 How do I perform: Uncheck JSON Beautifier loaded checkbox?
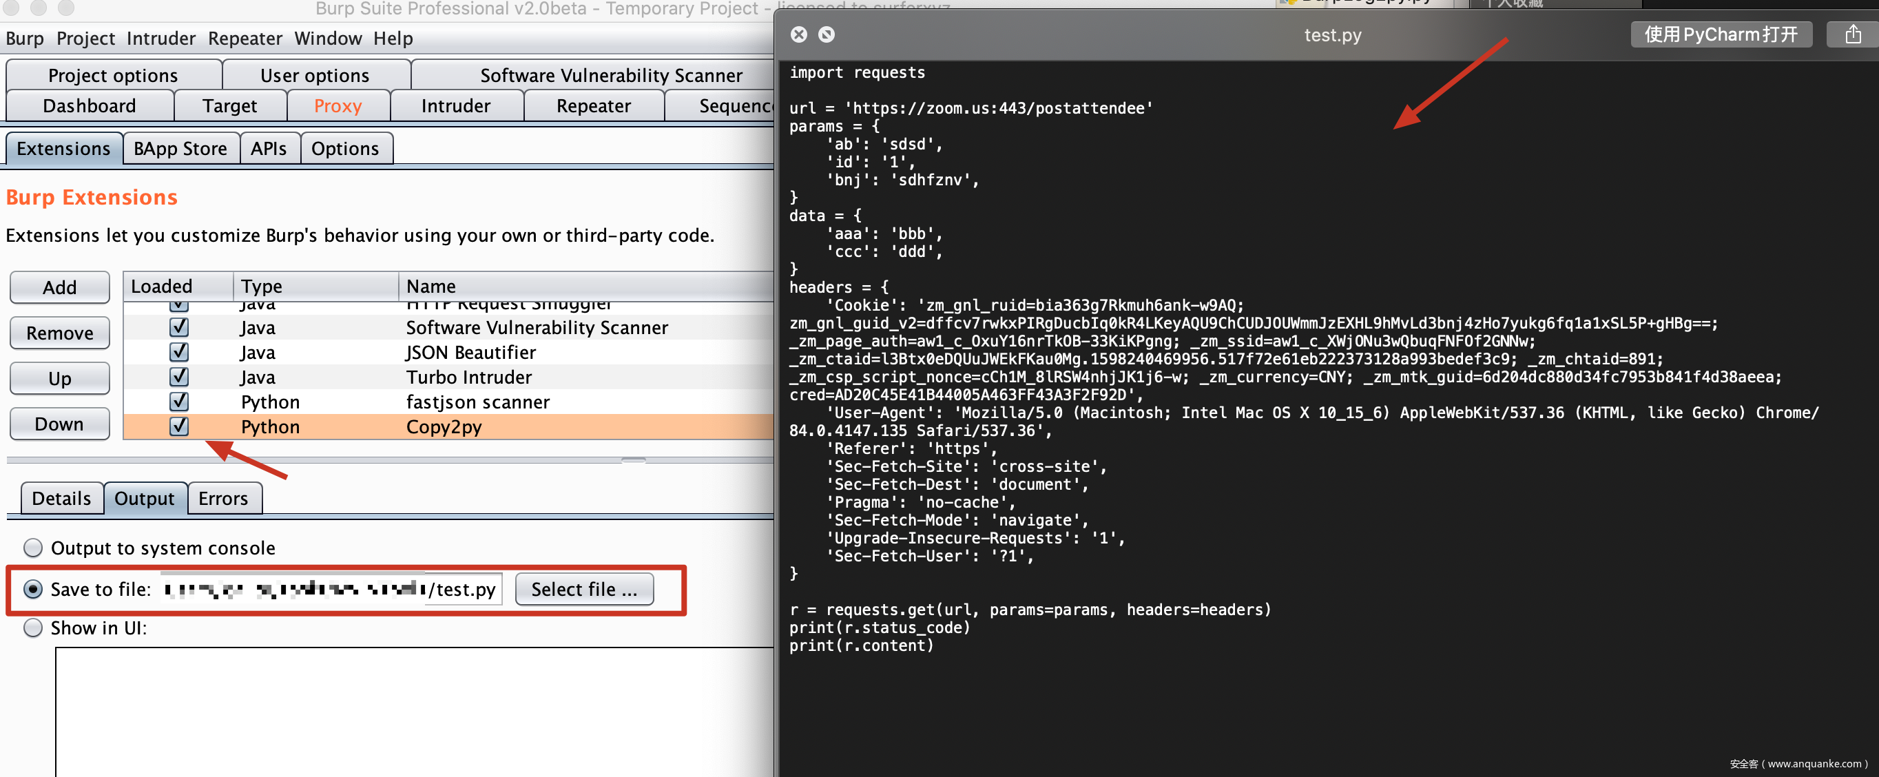click(178, 352)
